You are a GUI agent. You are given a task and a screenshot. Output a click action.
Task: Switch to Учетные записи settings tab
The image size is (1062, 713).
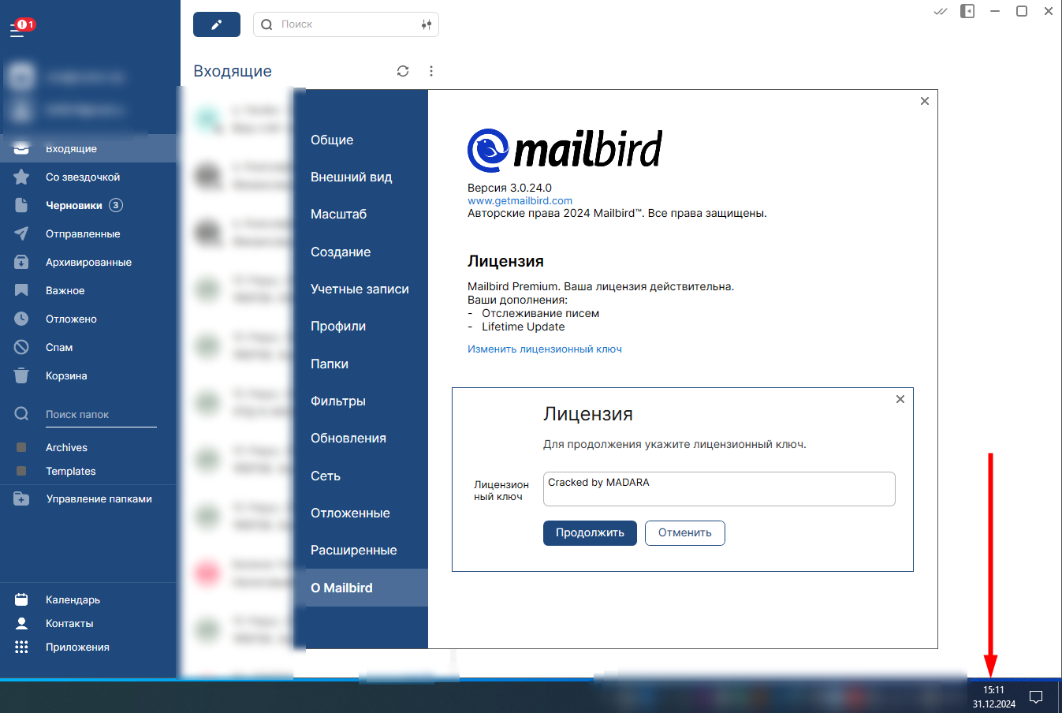tap(361, 289)
